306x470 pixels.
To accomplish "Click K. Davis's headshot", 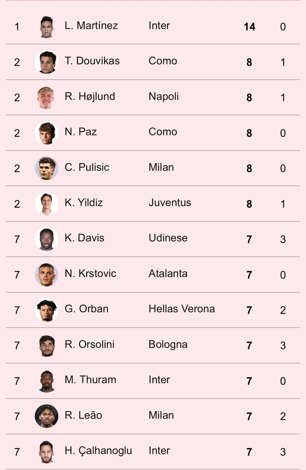I will tap(46, 239).
